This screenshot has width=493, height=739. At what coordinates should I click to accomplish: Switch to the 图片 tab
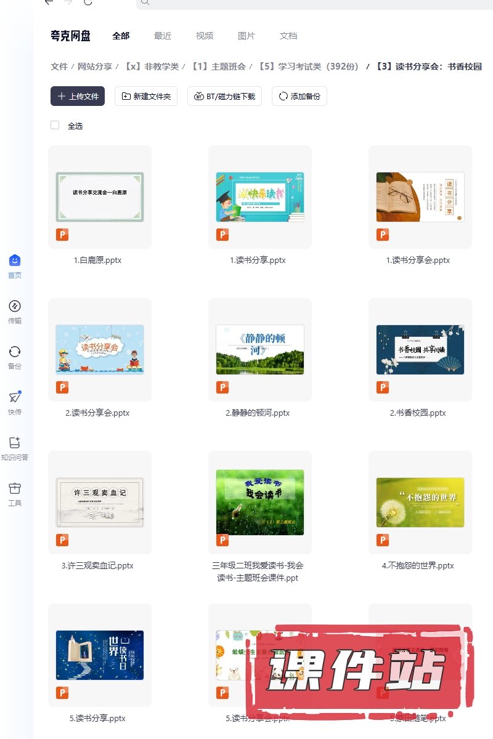tap(246, 36)
